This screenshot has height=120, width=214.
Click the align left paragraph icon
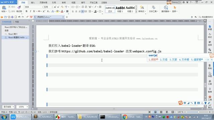pyautogui.click(x=73, y=11)
